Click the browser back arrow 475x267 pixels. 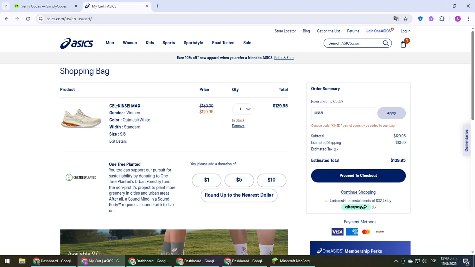pyautogui.click(x=7, y=19)
